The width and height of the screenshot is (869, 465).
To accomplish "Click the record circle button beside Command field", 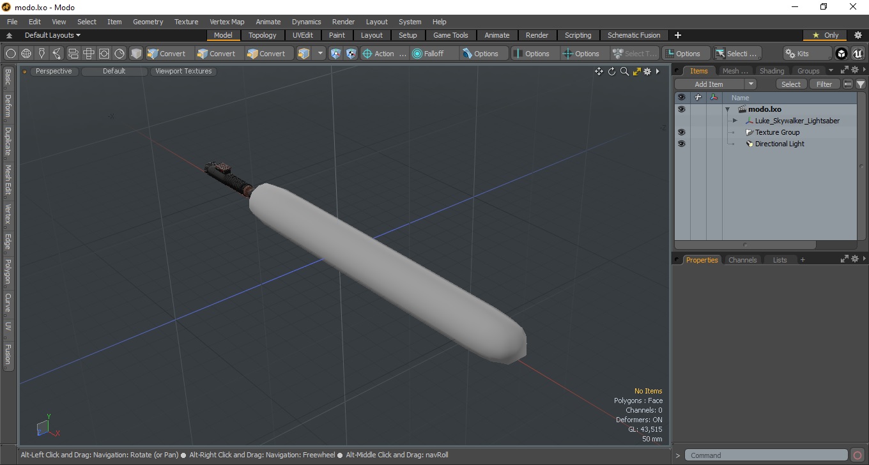I will 858,455.
